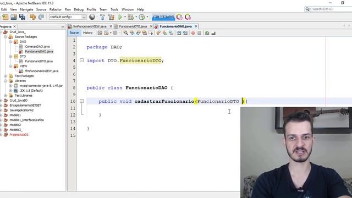Screen dimensions: 352x198
Task: Open the Debug Project dropdown arrow
Action: pos(136,17)
